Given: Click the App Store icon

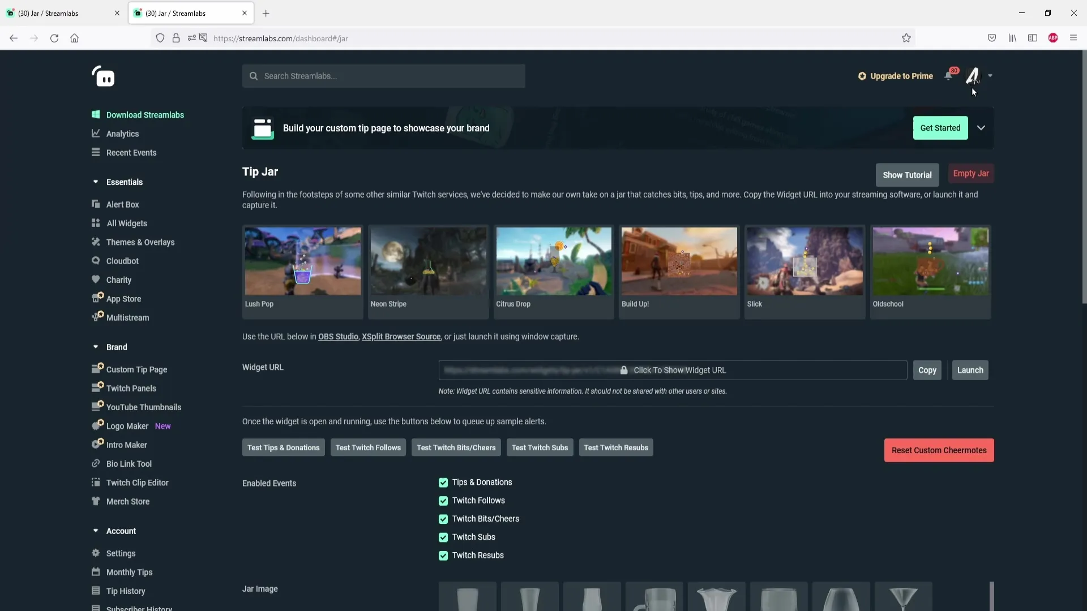Looking at the screenshot, I should [x=97, y=298].
